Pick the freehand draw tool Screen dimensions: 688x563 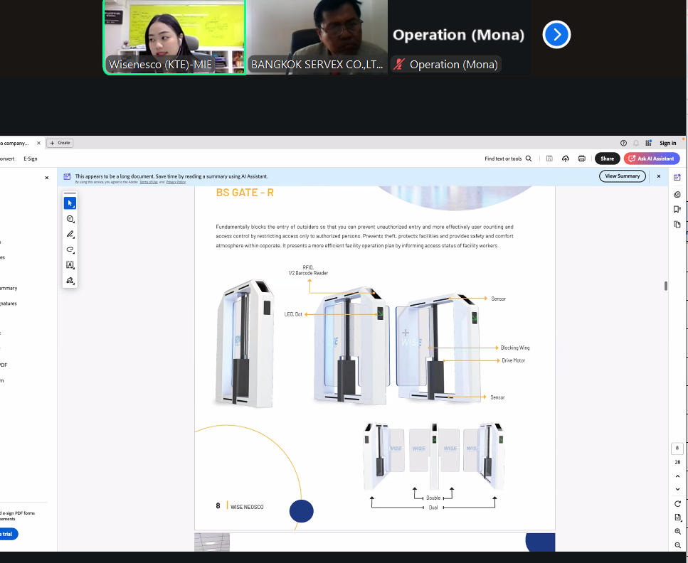pos(70,250)
